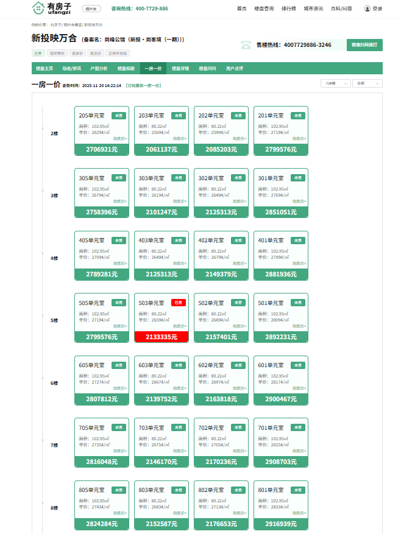Click the 在售 tag under the title

click(38, 53)
